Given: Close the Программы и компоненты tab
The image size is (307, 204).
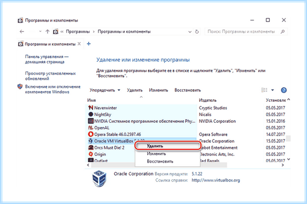Looking at the screenshot, I should coord(79,44).
